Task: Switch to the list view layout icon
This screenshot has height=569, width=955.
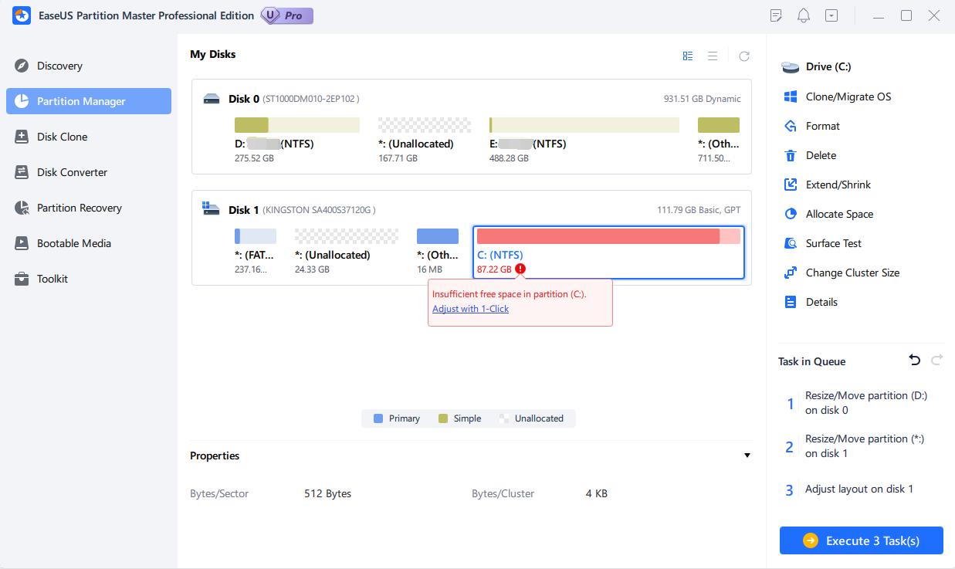Action: click(713, 56)
